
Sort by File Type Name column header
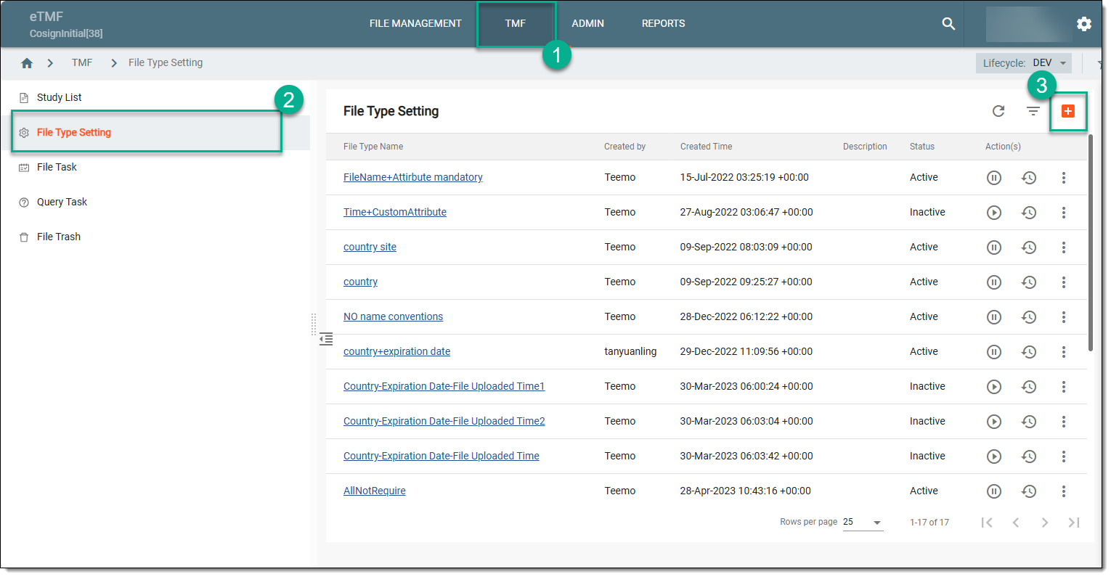pos(373,147)
